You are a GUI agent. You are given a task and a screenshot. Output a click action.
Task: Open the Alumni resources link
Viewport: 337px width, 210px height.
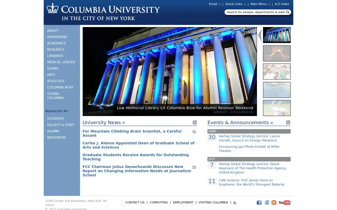click(53, 131)
